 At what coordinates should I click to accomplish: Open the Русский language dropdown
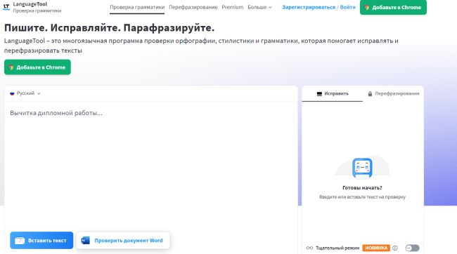tap(25, 93)
